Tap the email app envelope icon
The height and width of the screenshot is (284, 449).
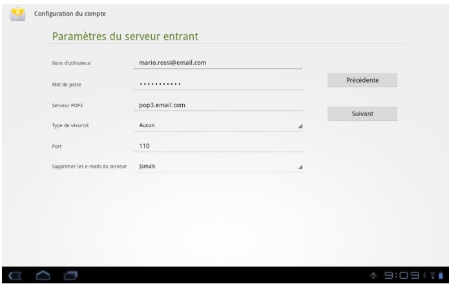pyautogui.click(x=17, y=14)
